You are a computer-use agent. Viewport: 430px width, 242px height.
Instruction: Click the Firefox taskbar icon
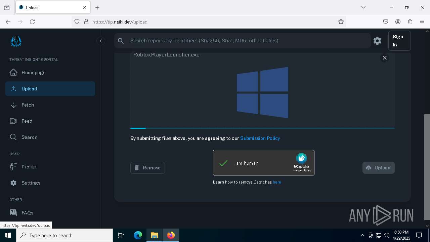171,235
